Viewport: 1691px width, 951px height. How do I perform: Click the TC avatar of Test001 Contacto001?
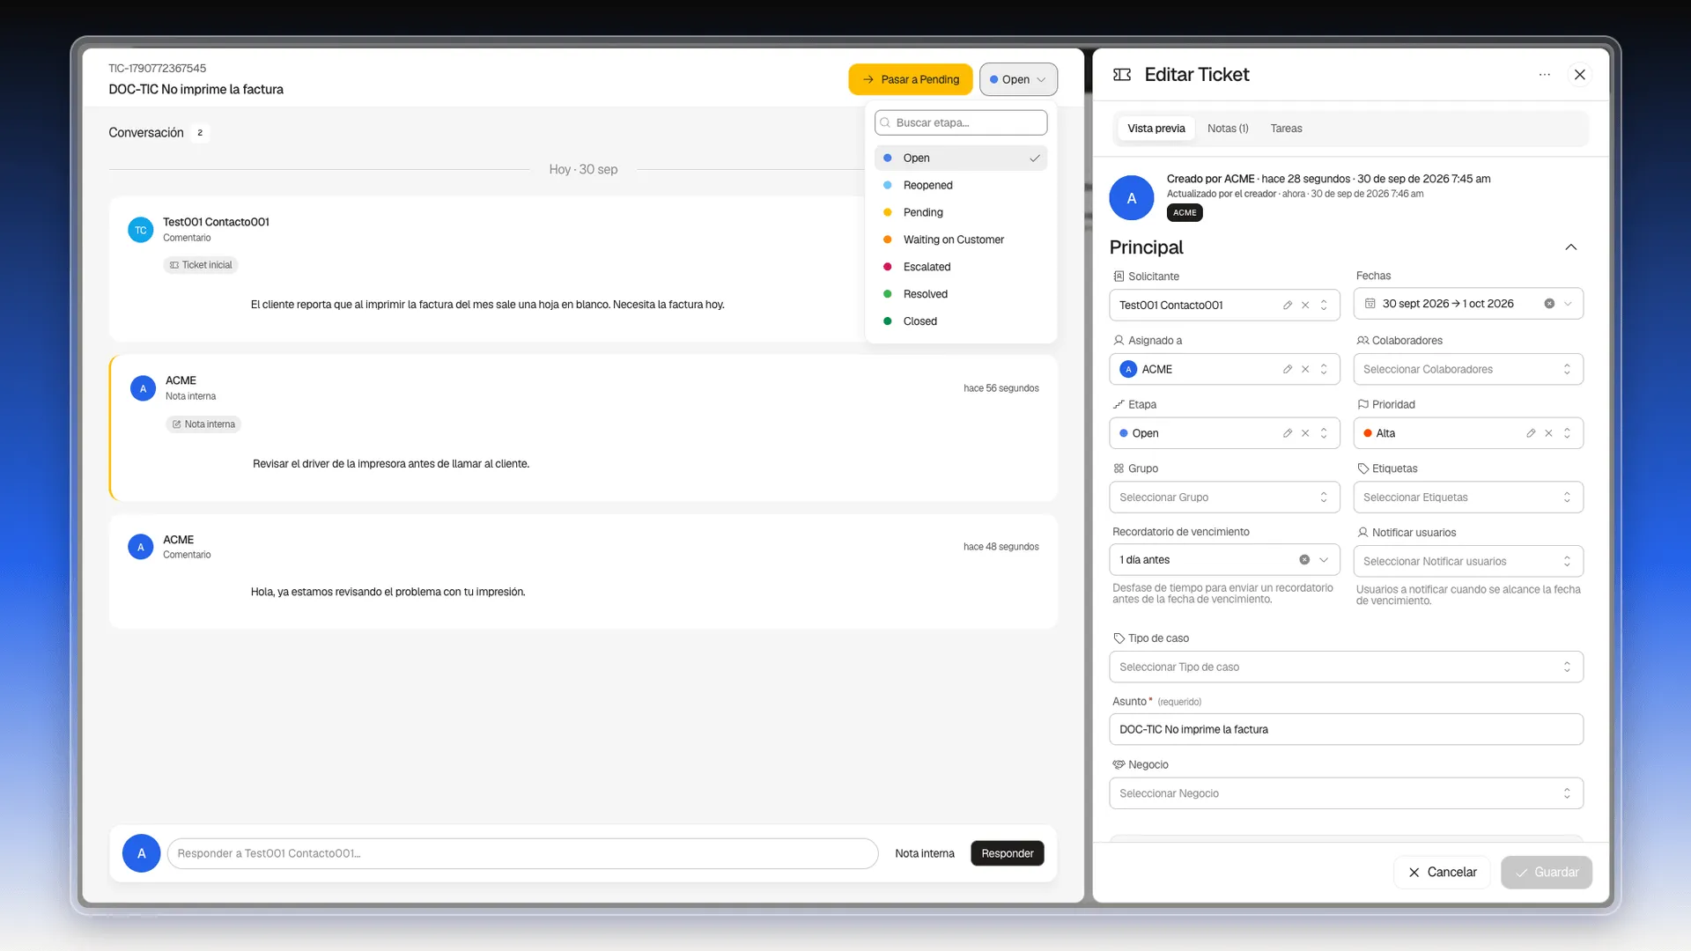(141, 230)
